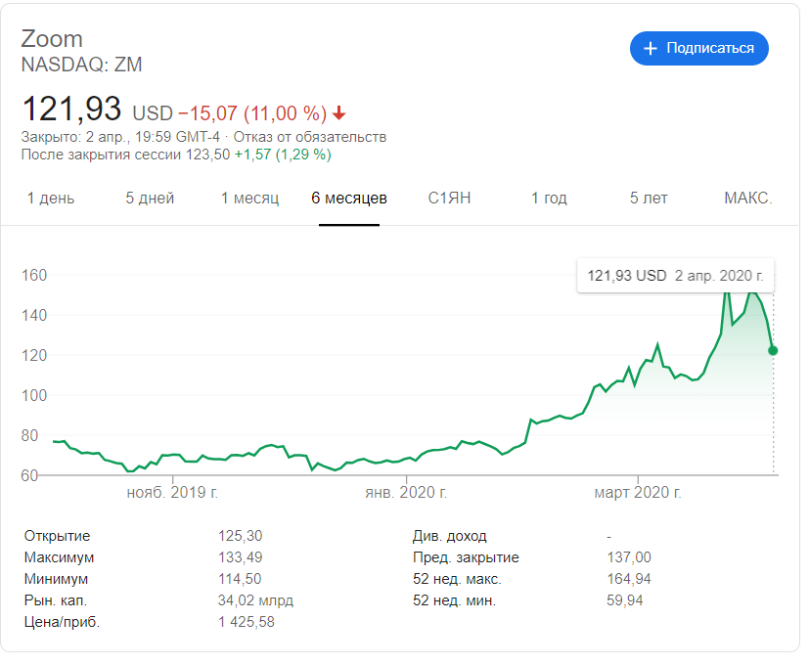Click the 52 нед. макс. value 164,94
Image resolution: width=809 pixels, height=665 pixels.
coord(629,579)
